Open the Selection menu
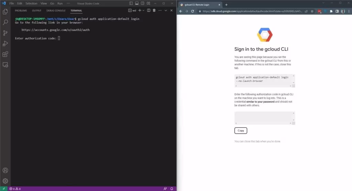Screen dimensions: 352x191 (x=31, y=3)
